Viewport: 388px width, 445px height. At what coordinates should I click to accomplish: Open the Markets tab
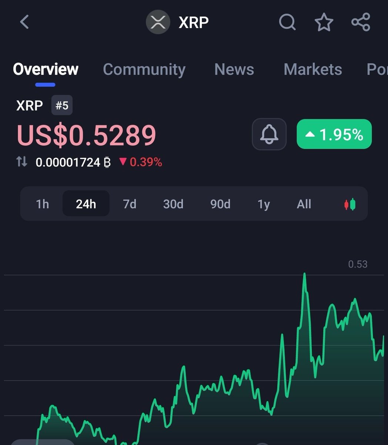click(x=313, y=70)
